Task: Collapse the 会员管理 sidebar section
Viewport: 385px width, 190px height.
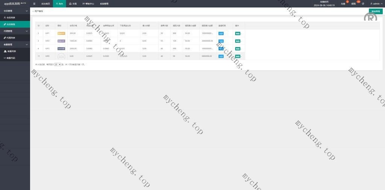Action: click(x=15, y=11)
